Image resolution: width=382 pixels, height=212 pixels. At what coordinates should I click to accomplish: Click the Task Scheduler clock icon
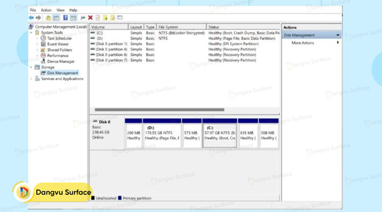coord(43,38)
